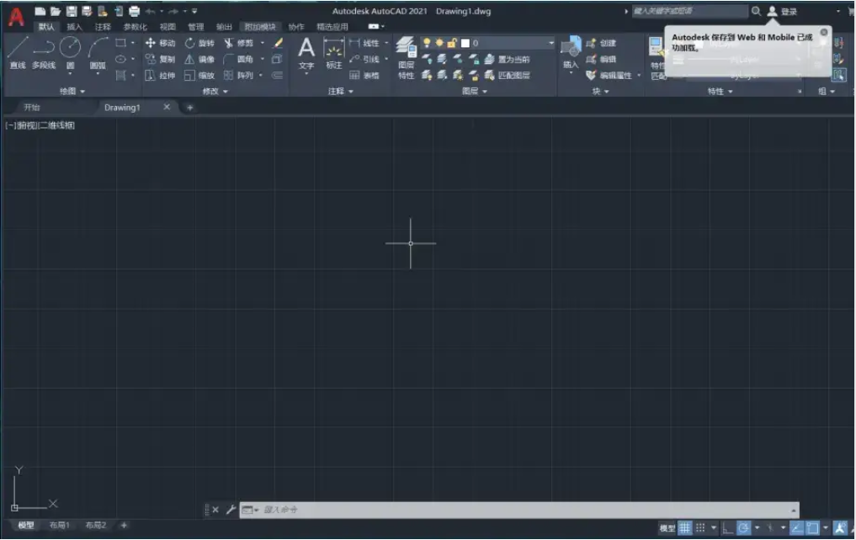Expand the Properties (特性) panel
This screenshot has height=540, width=856.
click(720, 91)
